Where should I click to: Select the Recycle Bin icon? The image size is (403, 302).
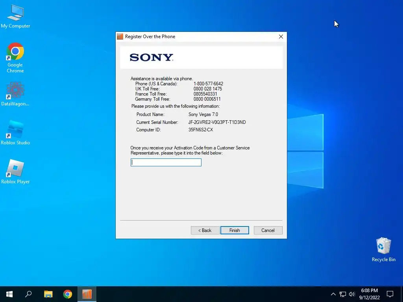point(383,250)
